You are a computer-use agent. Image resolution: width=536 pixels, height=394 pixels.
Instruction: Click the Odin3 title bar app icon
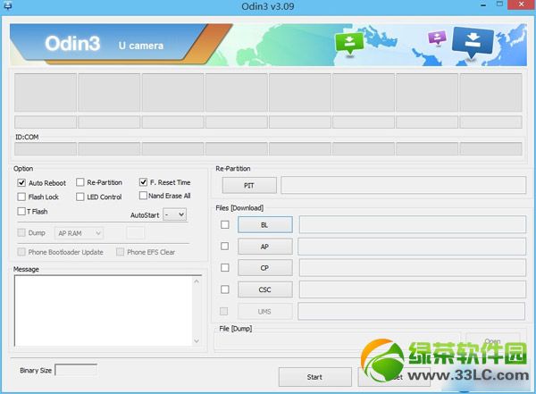point(7,5)
